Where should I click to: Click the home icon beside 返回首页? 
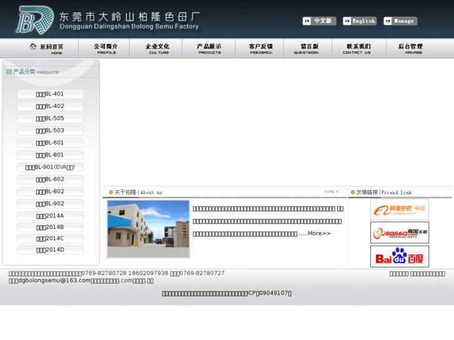(x=33, y=46)
